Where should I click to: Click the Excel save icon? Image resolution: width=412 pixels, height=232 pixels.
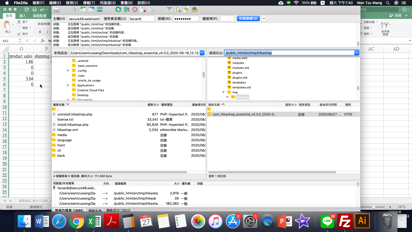click(35, 10)
